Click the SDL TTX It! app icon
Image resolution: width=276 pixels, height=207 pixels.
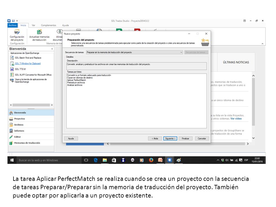point(12,69)
